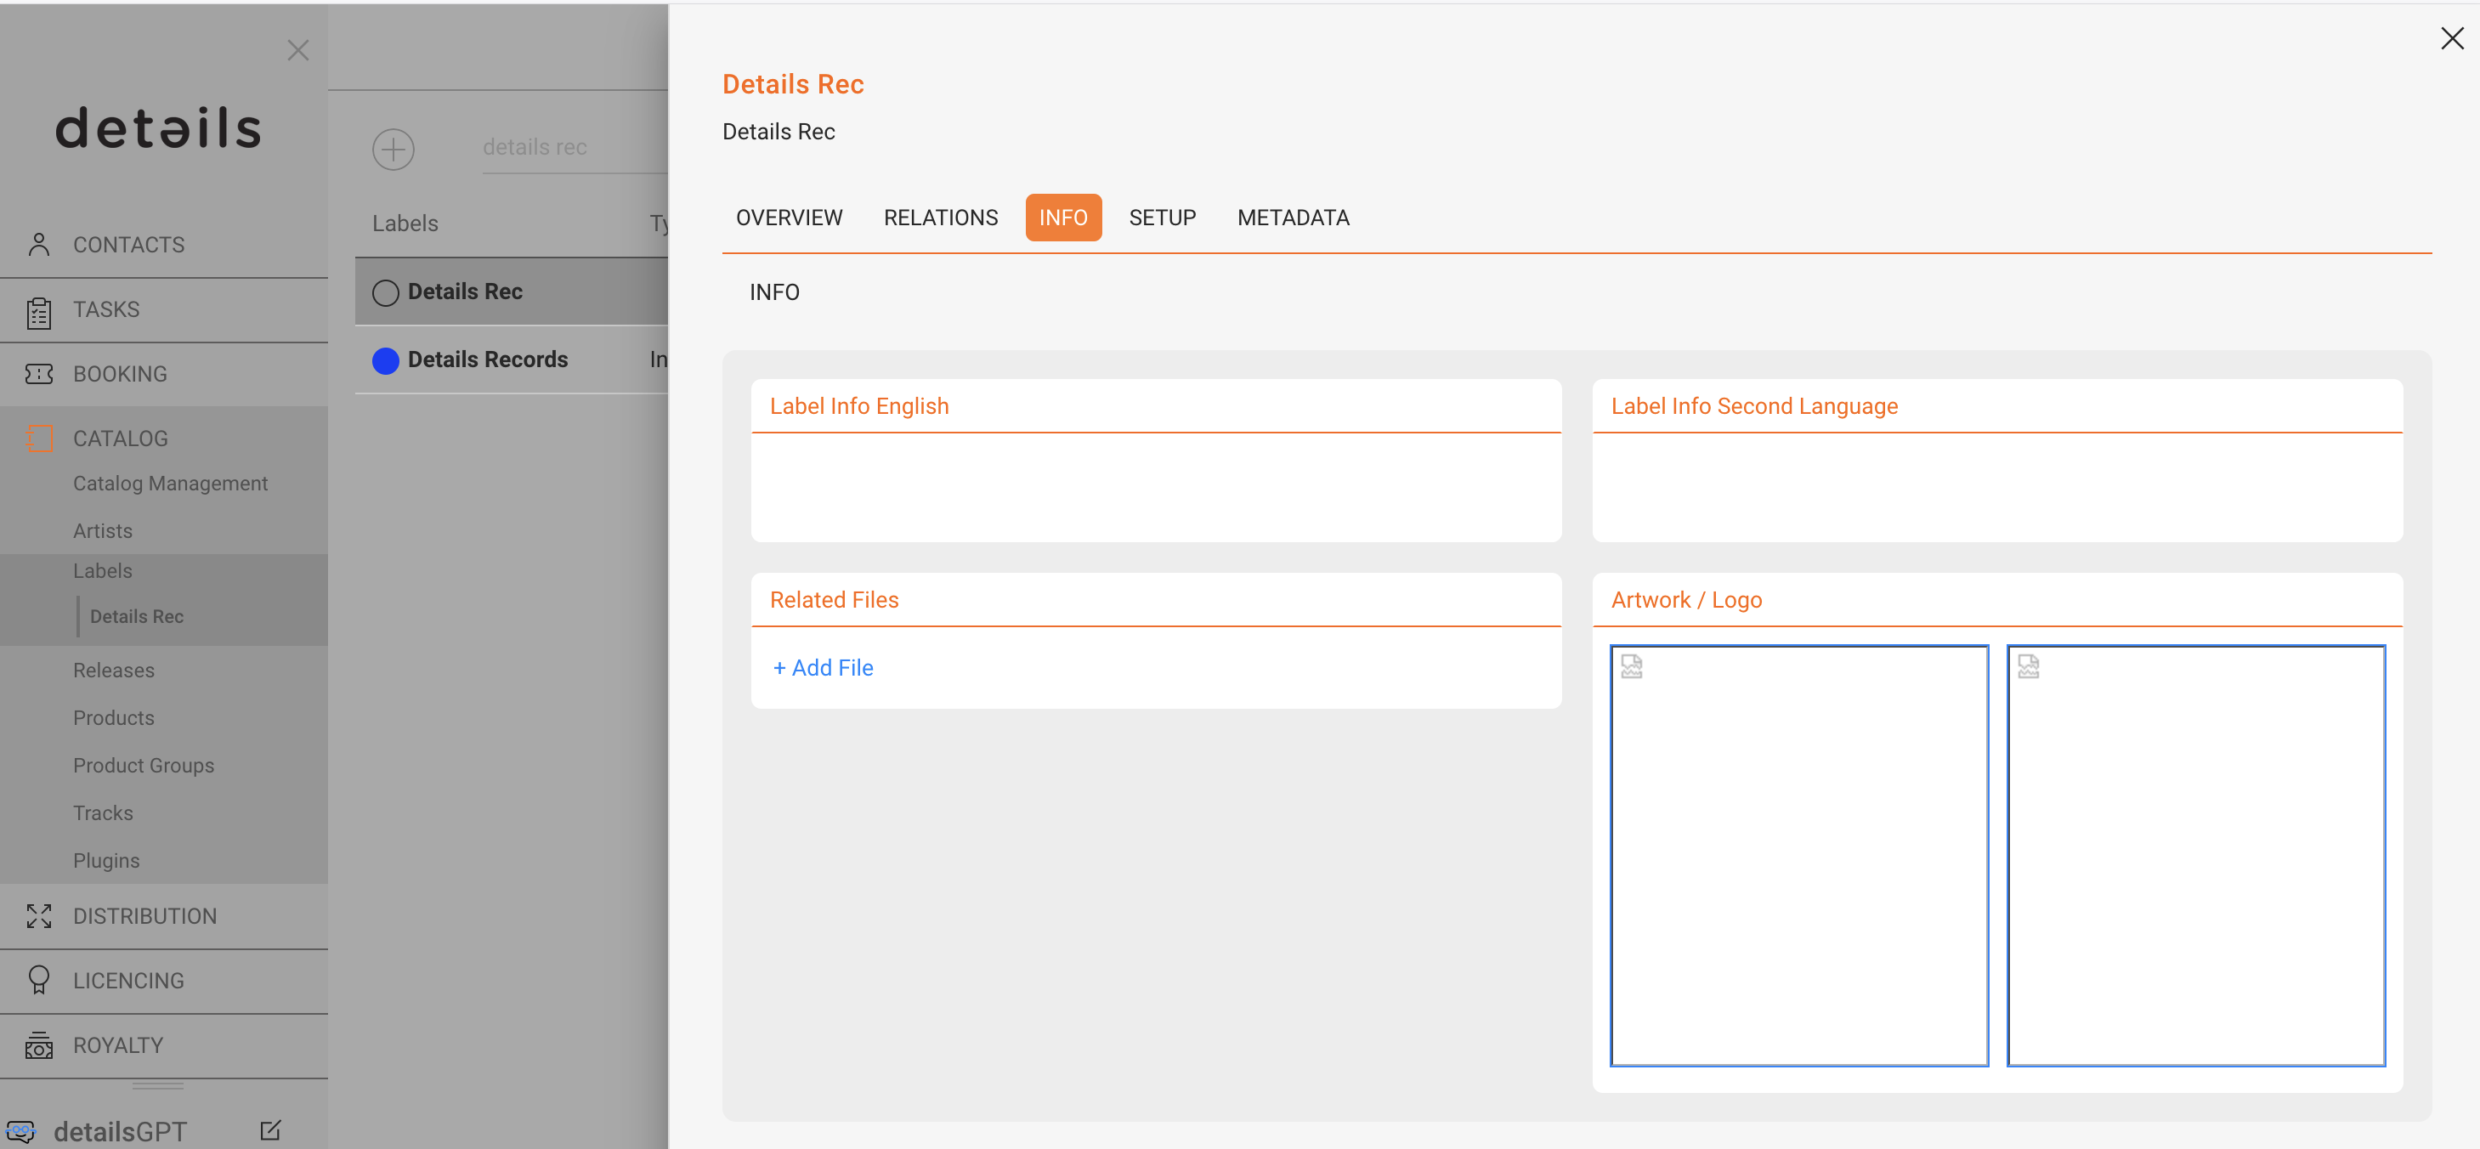The width and height of the screenshot is (2480, 1149).
Task: Open Catalog Management submenu item
Action: tap(170, 483)
